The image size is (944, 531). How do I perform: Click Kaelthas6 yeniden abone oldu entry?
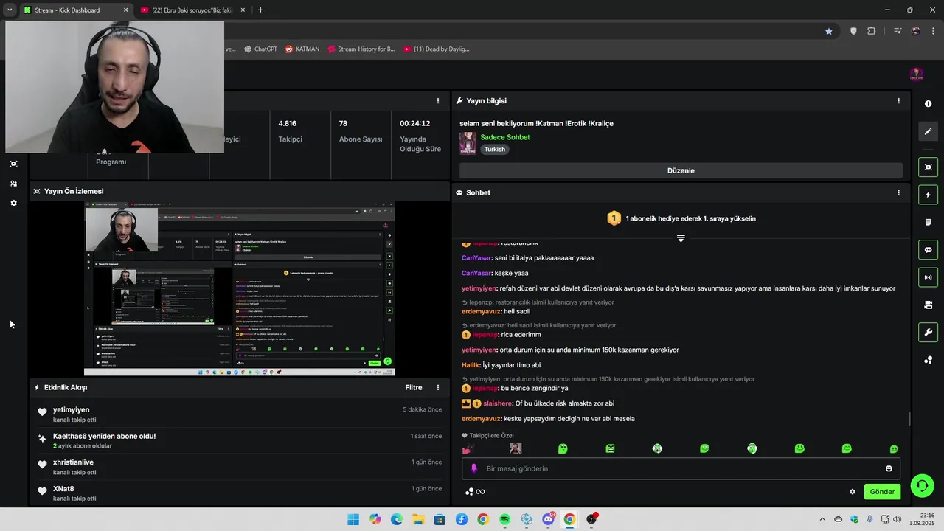104,437
